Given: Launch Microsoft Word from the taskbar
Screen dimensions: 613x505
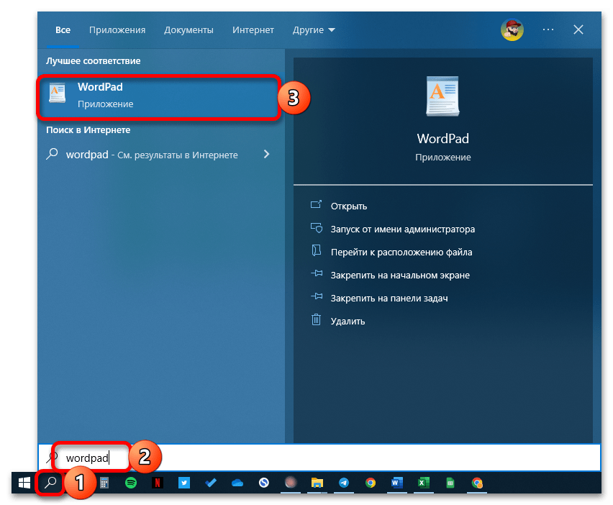Looking at the screenshot, I should pos(396,483).
